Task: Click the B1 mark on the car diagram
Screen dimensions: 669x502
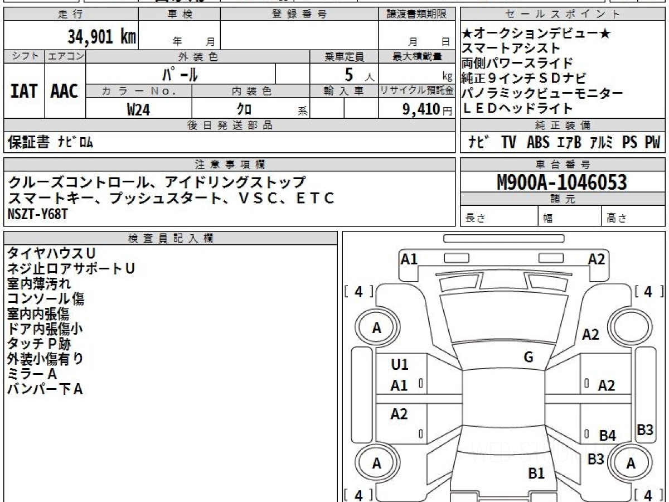Action: [x=536, y=474]
